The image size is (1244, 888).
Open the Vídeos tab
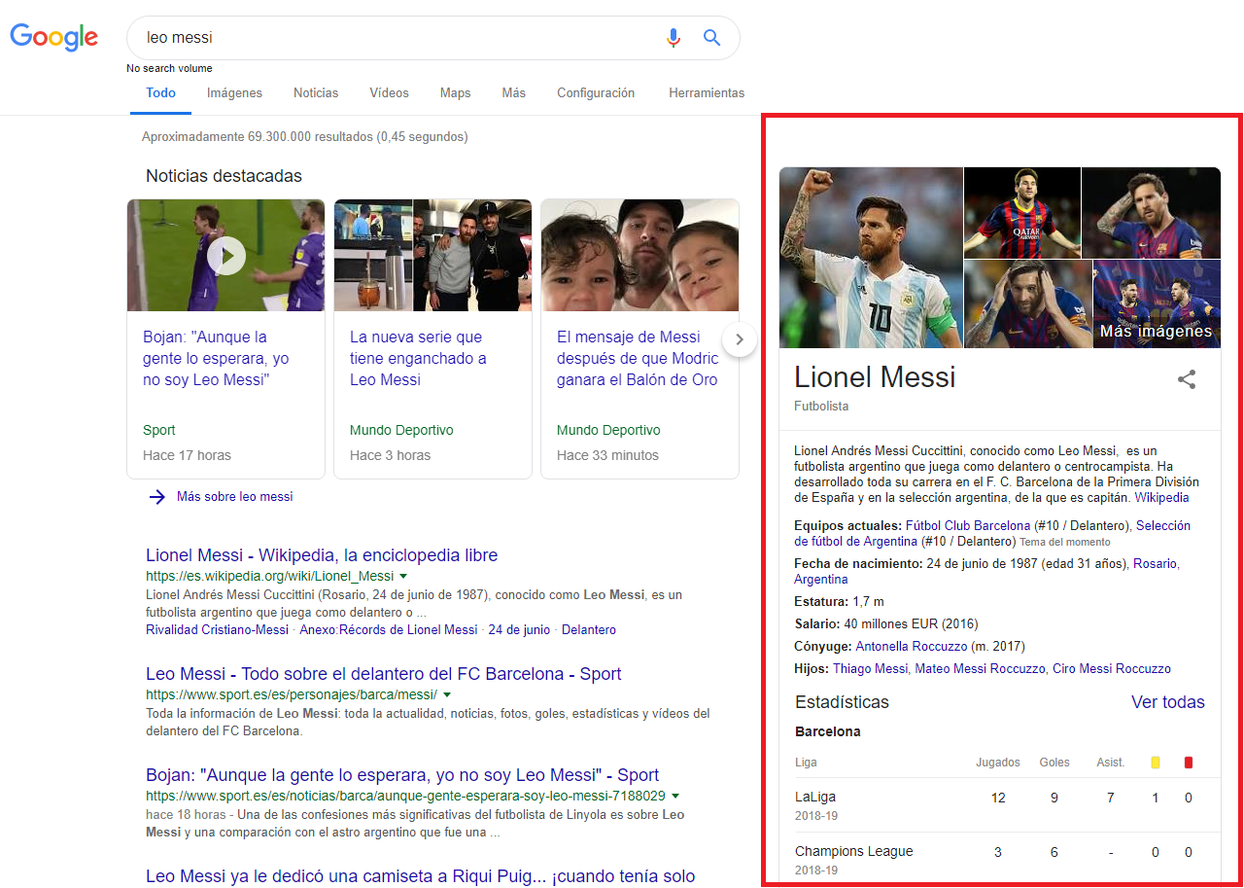(x=389, y=93)
